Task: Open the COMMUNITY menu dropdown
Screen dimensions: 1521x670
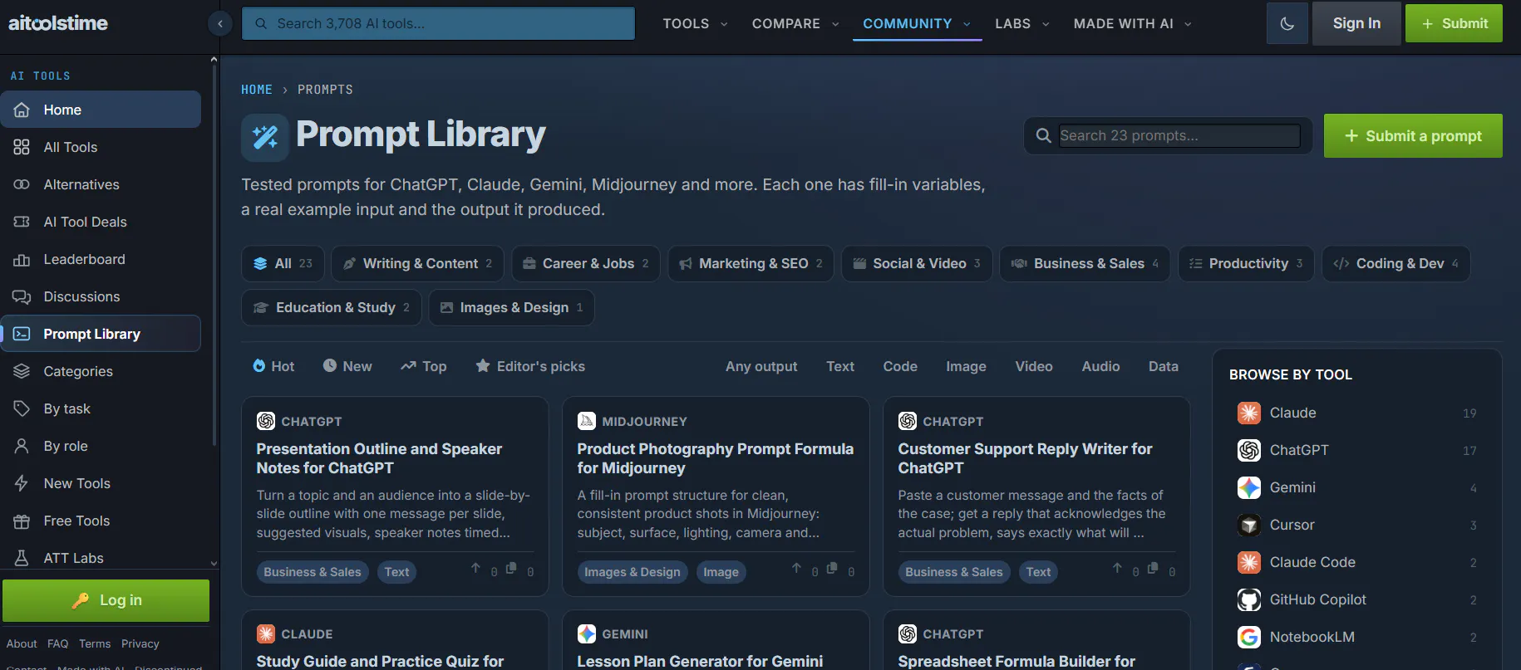Action: [x=917, y=23]
